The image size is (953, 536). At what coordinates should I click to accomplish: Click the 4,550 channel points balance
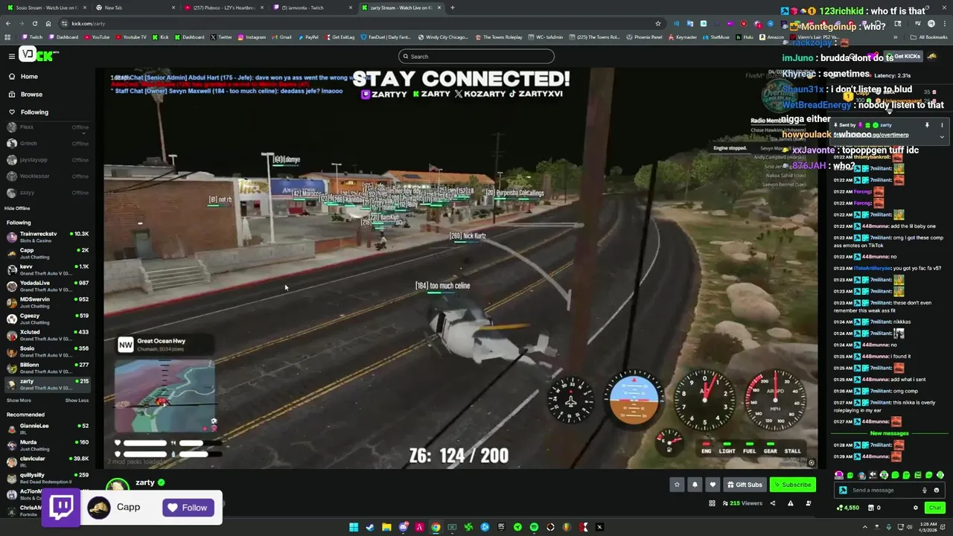[x=848, y=508]
